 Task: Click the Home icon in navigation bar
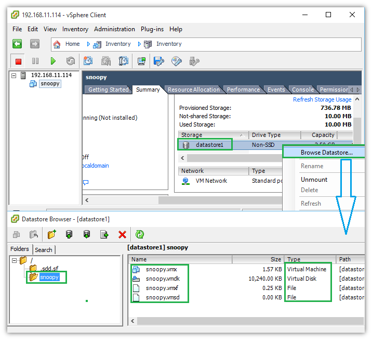pyautogui.click(x=57, y=44)
